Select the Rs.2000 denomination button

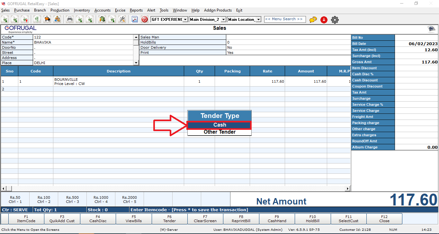click(x=130, y=199)
